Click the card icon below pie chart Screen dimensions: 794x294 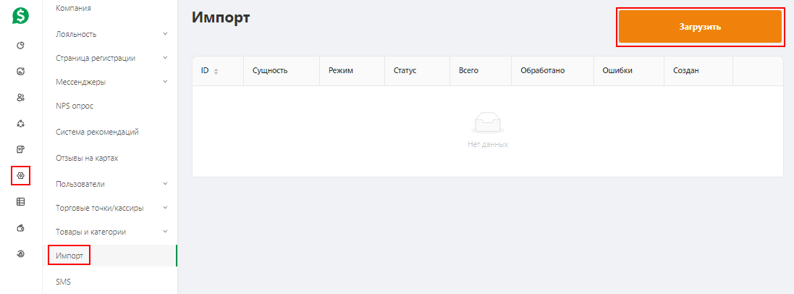[21, 72]
